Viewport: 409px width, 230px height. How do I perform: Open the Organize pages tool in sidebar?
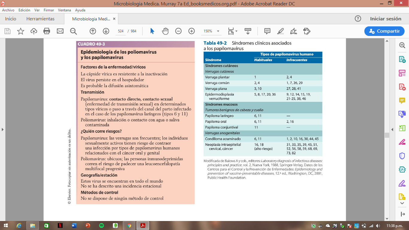click(402, 73)
